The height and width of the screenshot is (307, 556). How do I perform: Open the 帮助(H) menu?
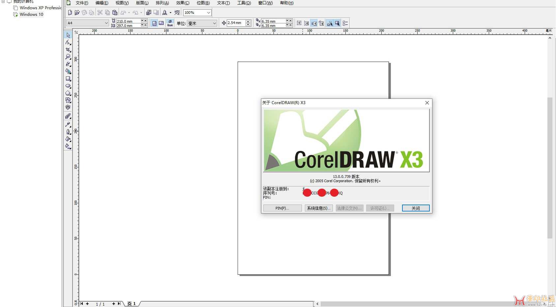tap(287, 3)
